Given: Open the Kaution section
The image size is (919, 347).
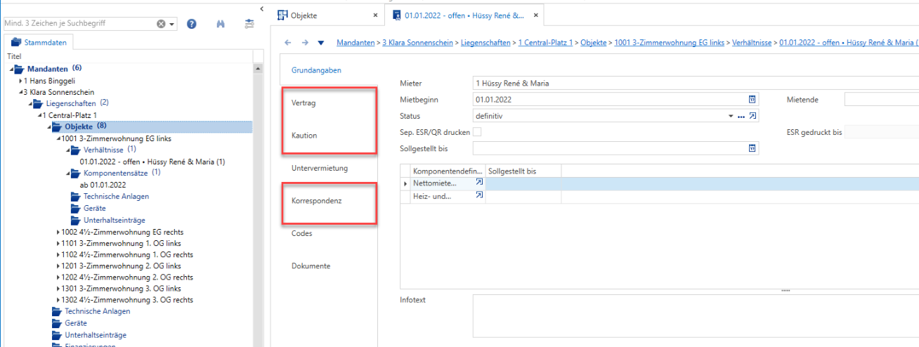Looking at the screenshot, I should (x=304, y=135).
